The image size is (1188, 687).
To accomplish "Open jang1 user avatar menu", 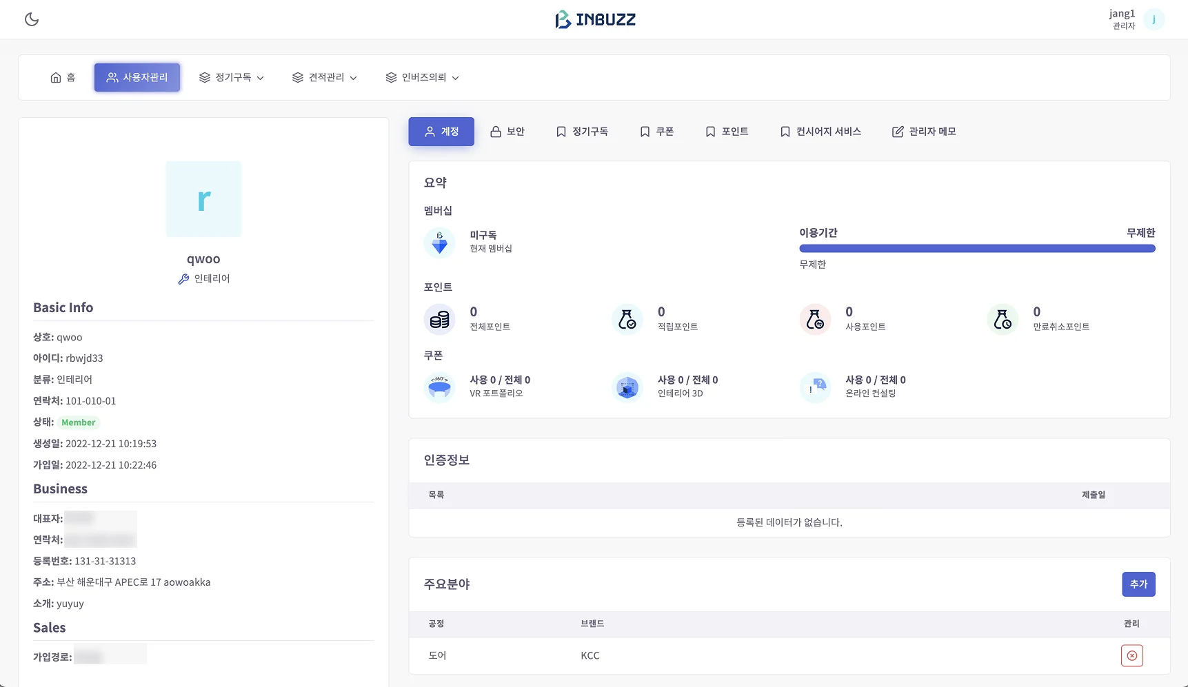I will pyautogui.click(x=1154, y=19).
